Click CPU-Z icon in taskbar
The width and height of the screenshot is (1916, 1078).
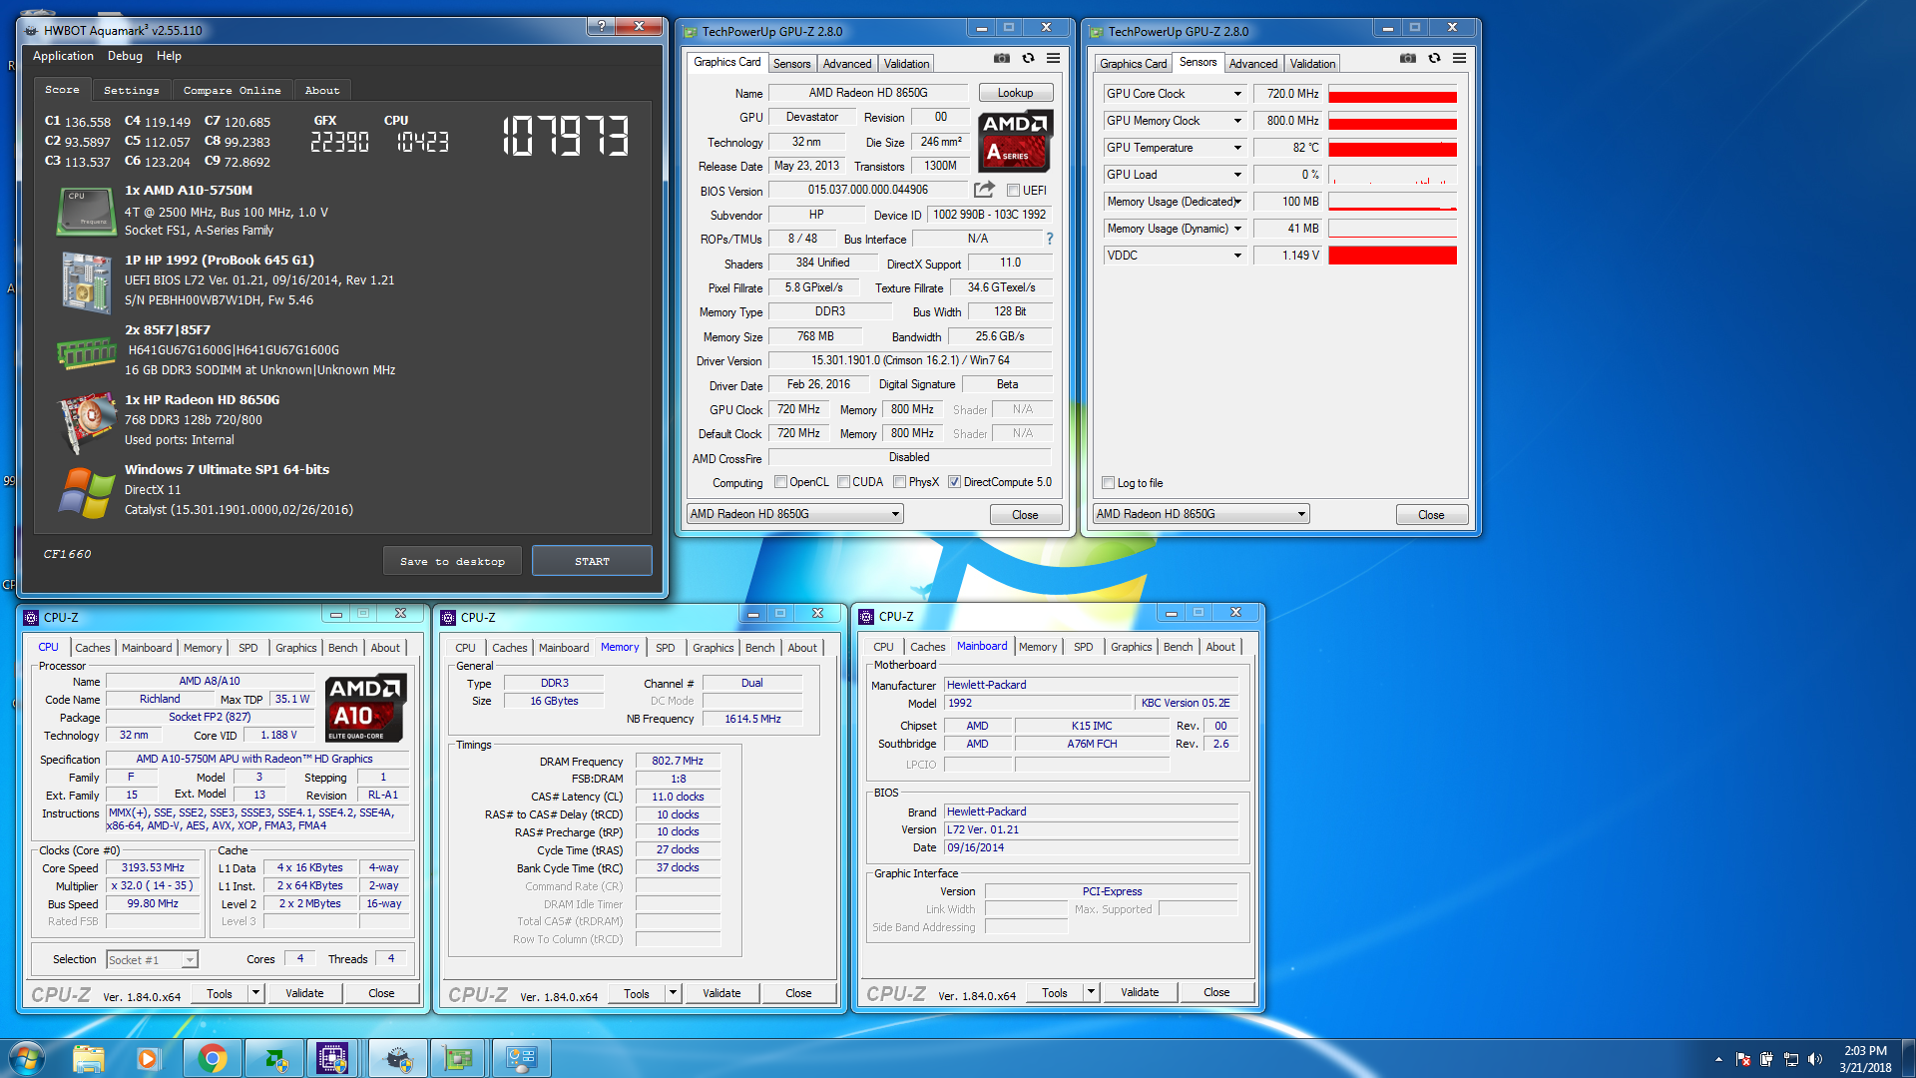[x=332, y=1058]
